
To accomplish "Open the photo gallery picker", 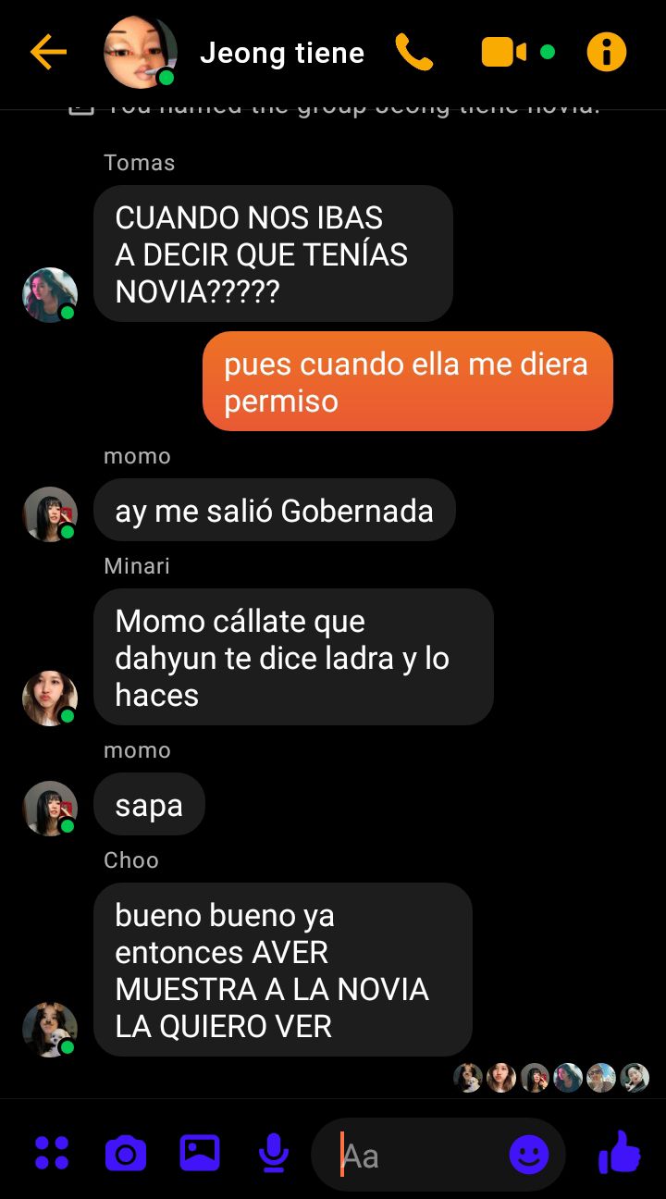I will point(200,1153).
